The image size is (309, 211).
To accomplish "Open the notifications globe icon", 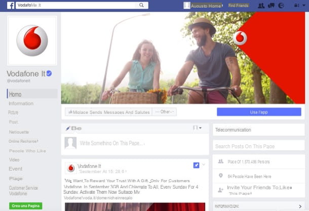I will (x=281, y=6).
